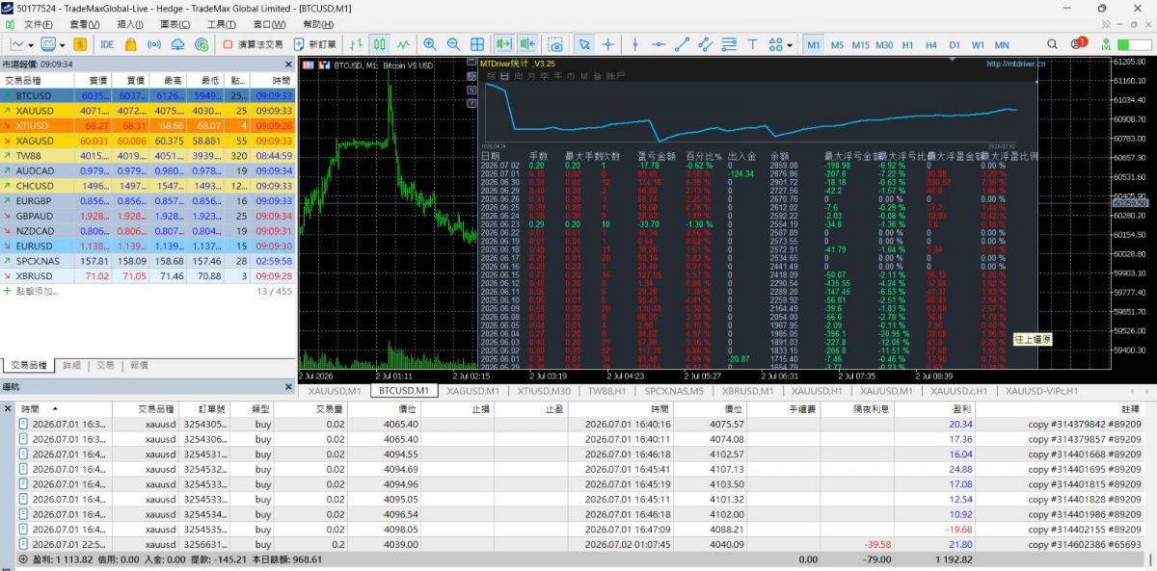This screenshot has width=1157, height=571.
Task: Click 點擊添加 to add a symbol
Action: (35, 291)
